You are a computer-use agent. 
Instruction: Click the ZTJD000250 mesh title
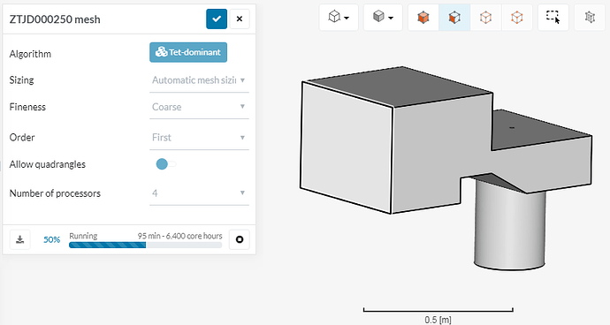[x=55, y=19]
